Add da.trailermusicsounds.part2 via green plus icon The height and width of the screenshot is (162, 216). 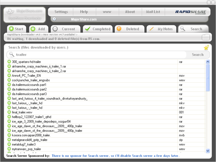[9, 89]
